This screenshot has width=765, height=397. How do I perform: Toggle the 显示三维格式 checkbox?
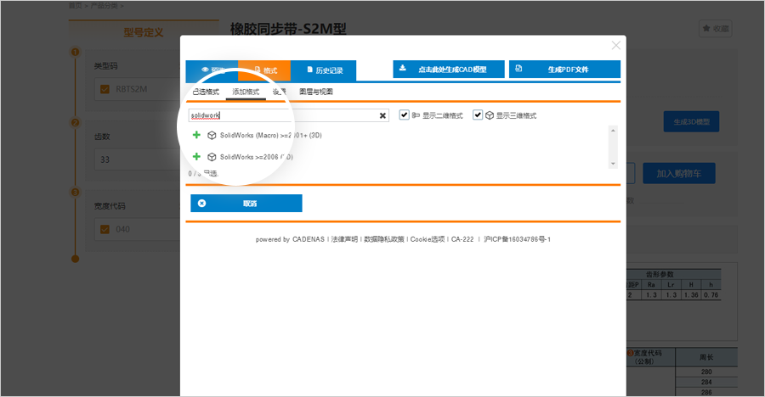tap(479, 115)
